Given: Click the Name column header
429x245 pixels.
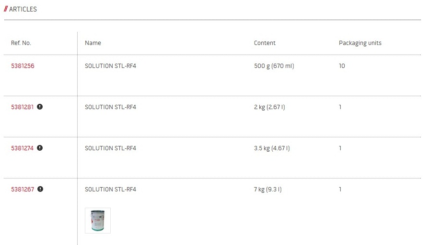Looking at the screenshot, I should pyautogui.click(x=93, y=43).
